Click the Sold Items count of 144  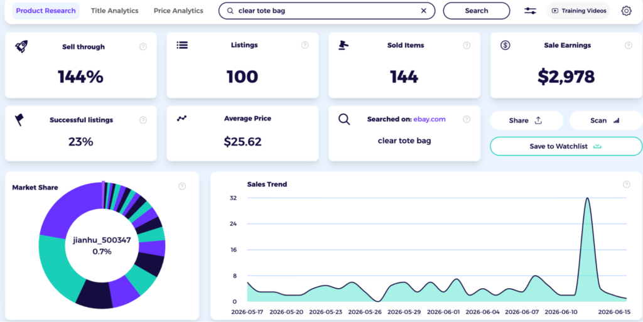coord(404,77)
